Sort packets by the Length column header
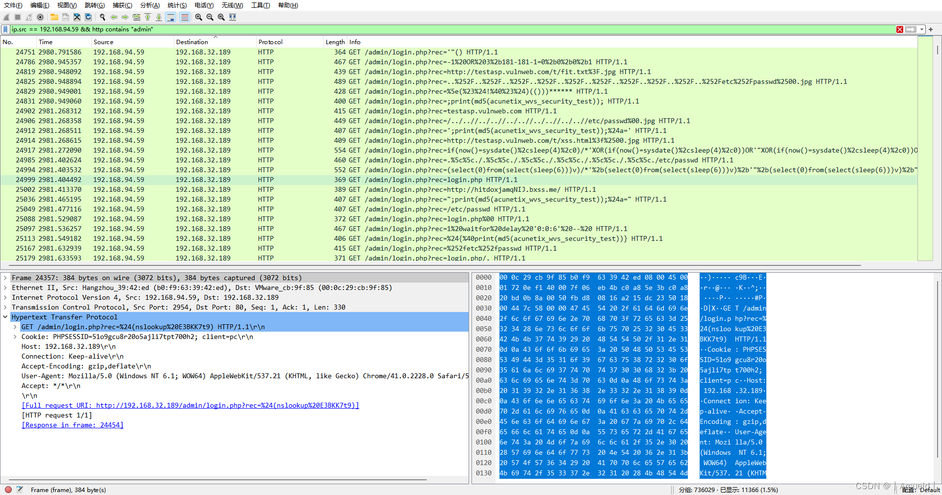This screenshot has height=495, width=942. pos(335,42)
